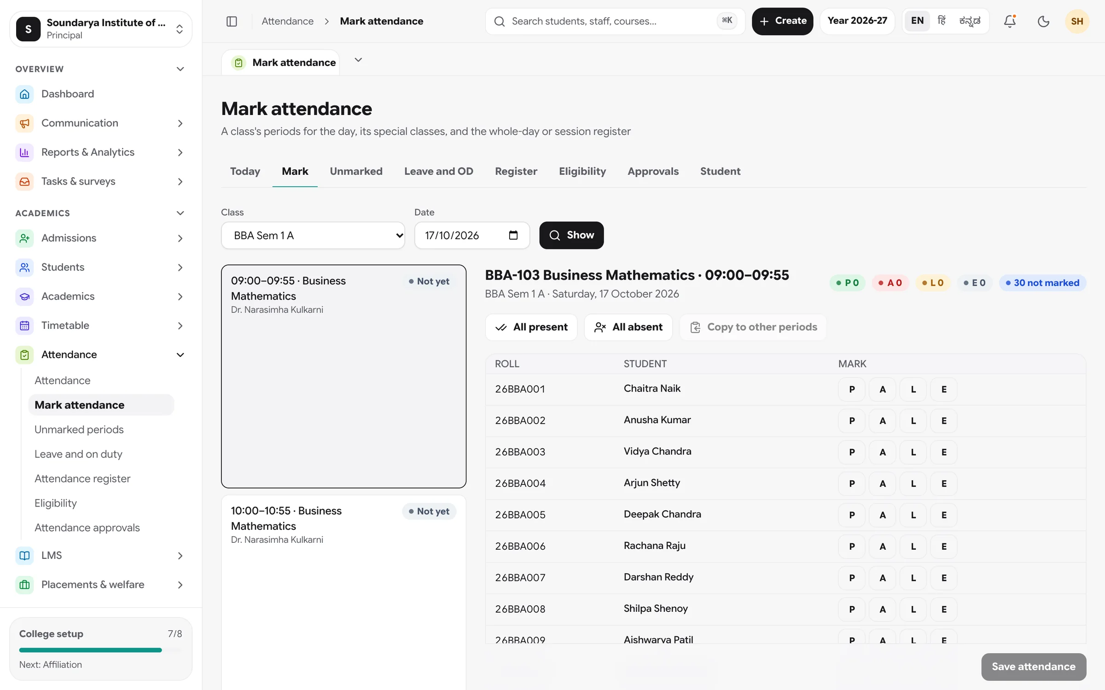
Task: Click the Tasks & surveys inbox icon
Action: 24,182
